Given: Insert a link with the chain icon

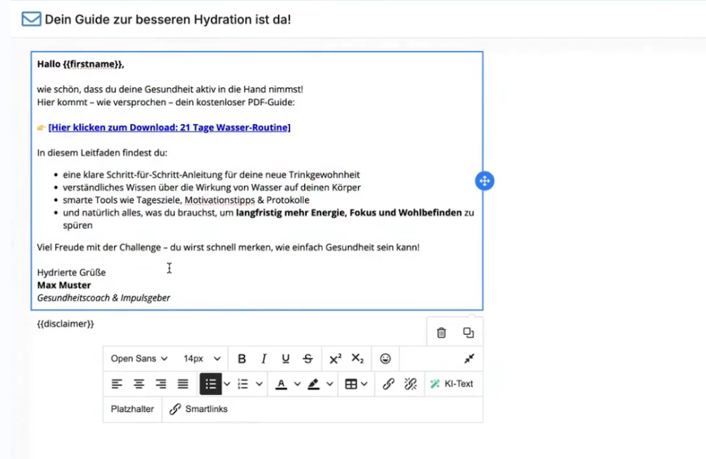Looking at the screenshot, I should (389, 384).
